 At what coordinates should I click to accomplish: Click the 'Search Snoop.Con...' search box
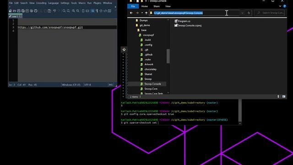pyautogui.click(x=270, y=13)
